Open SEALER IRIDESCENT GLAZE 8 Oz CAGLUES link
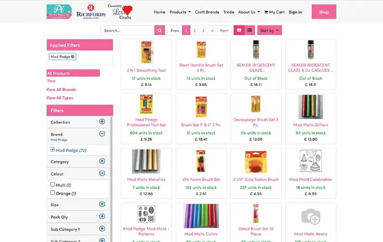 point(310,68)
